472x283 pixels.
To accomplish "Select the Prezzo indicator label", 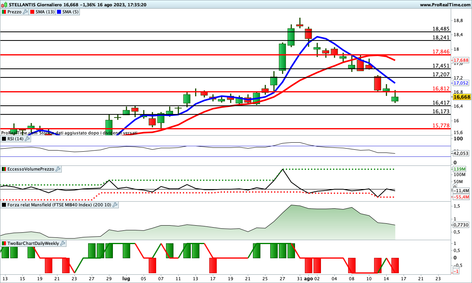I will pyautogui.click(x=15, y=12).
